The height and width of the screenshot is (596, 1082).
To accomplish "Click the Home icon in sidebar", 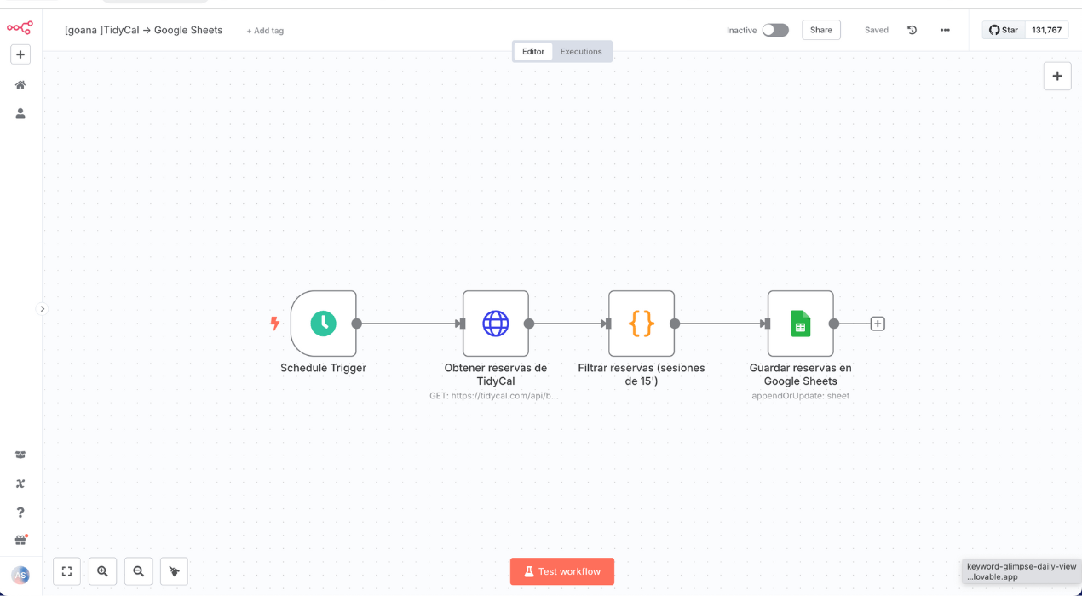I will [x=20, y=85].
